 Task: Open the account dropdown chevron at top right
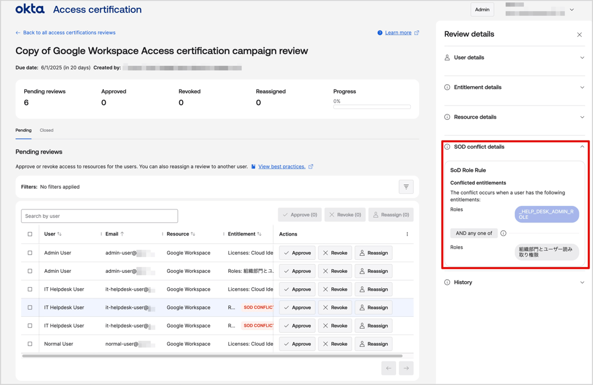point(572,10)
